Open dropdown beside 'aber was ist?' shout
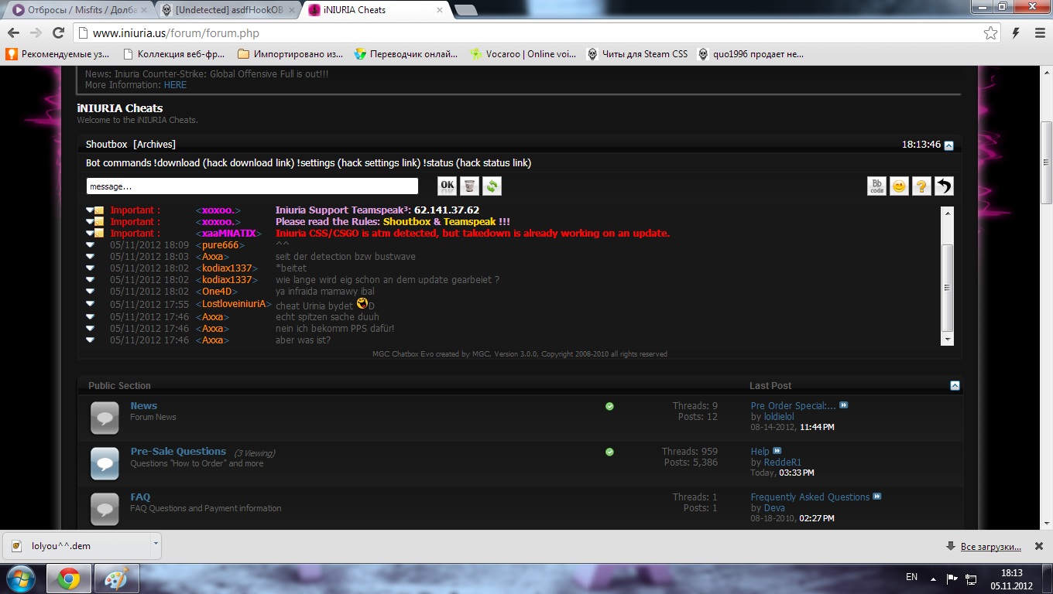1053x594 pixels. (x=90, y=340)
